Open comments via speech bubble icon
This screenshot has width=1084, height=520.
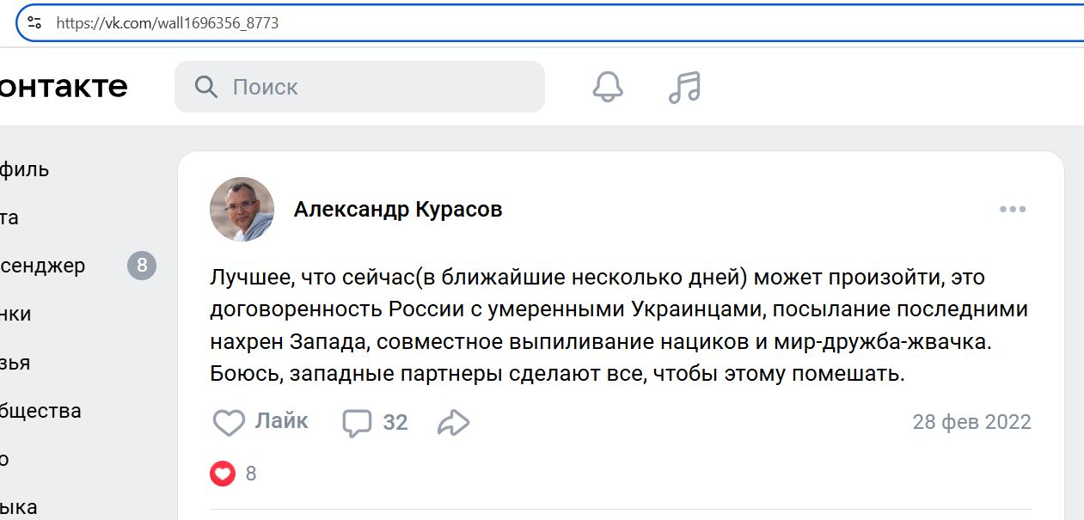[x=357, y=423]
